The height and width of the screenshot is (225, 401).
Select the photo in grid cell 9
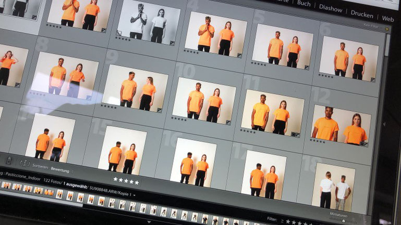pyautogui.click(x=135, y=88)
